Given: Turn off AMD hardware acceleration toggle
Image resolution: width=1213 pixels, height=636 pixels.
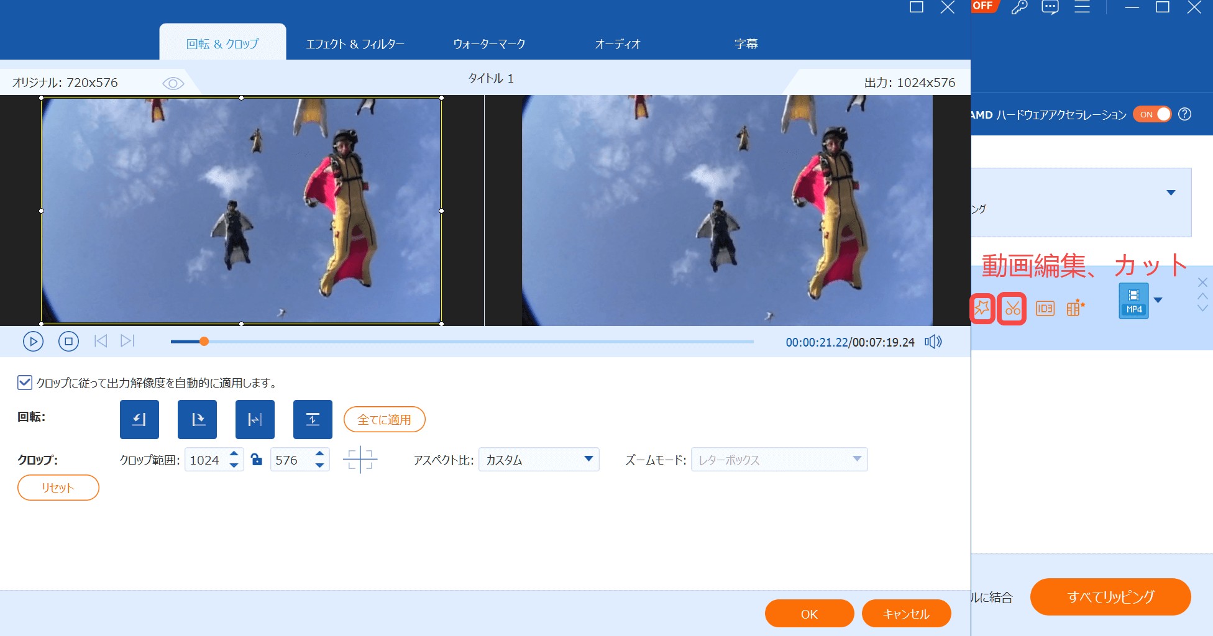Looking at the screenshot, I should click(1152, 114).
